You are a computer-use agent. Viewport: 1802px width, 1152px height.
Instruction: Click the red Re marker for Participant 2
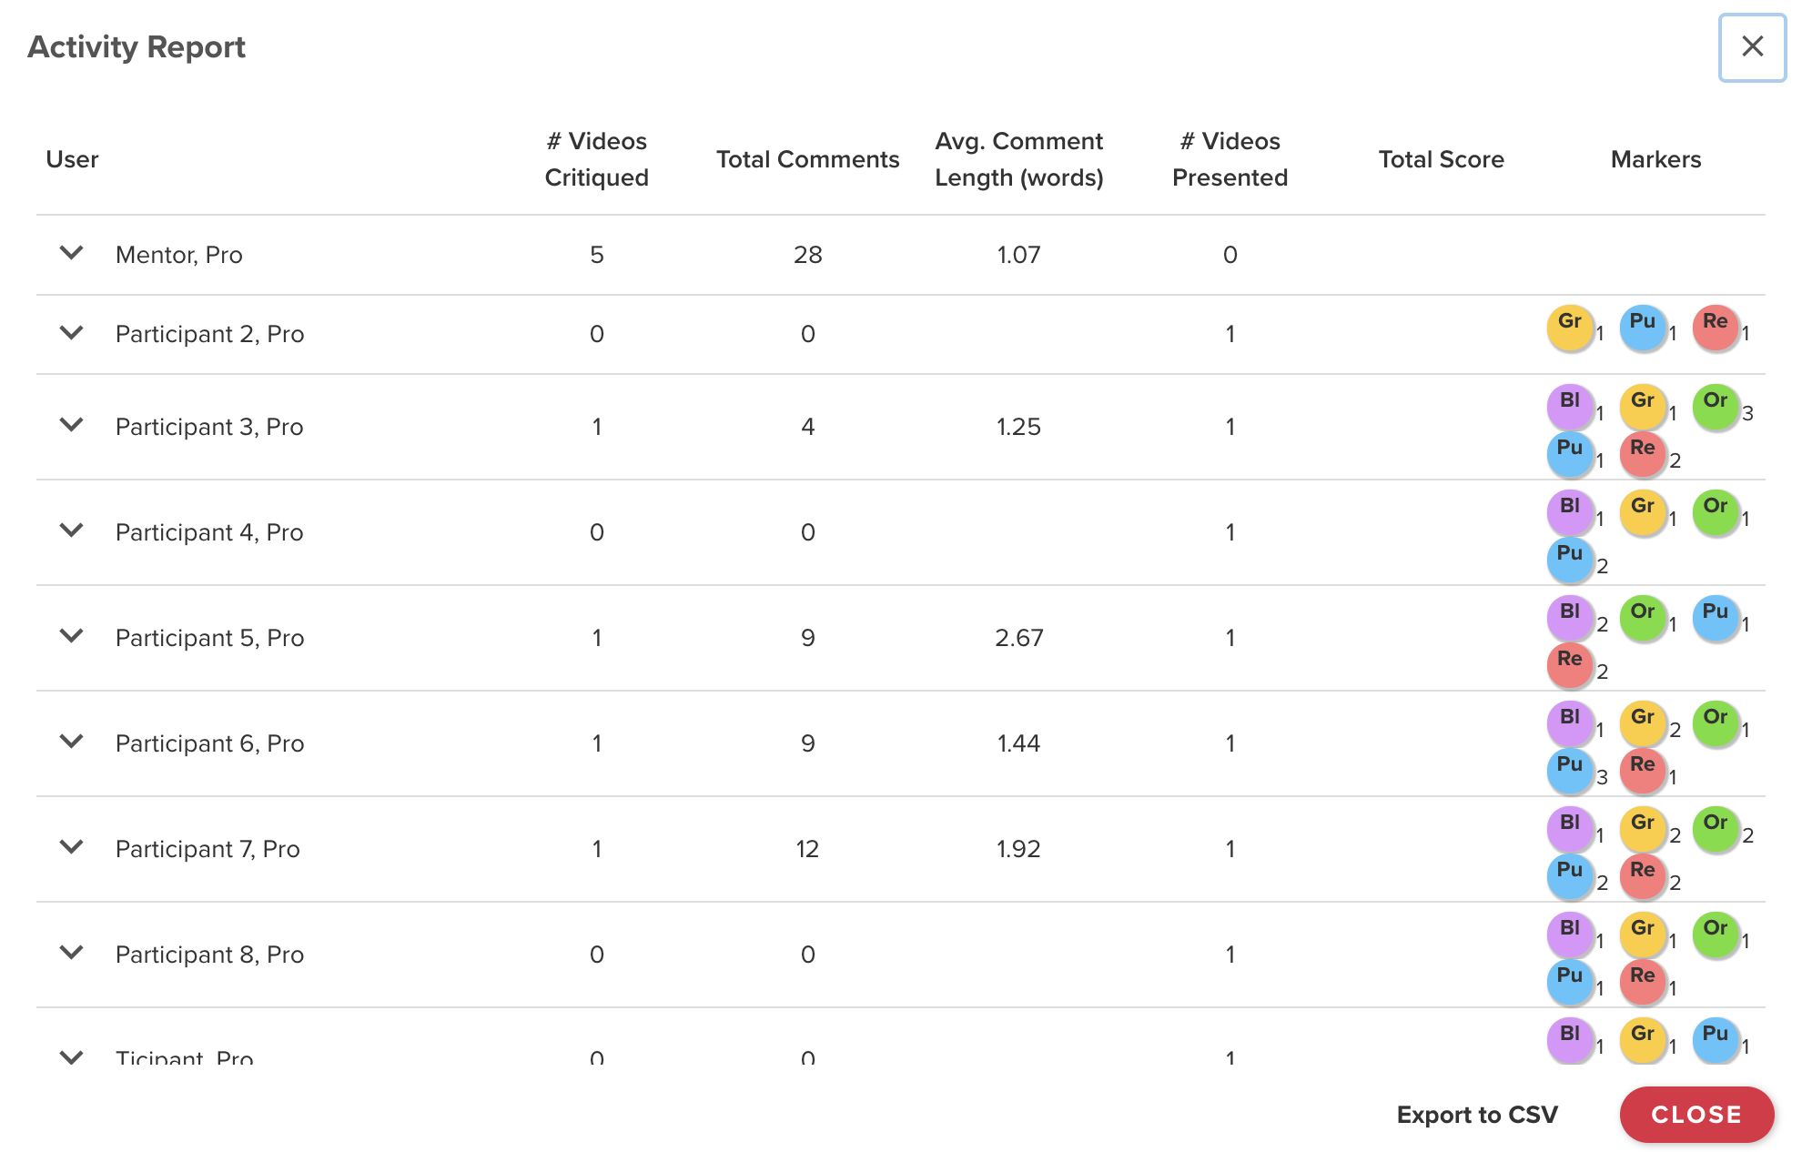[x=1716, y=328]
